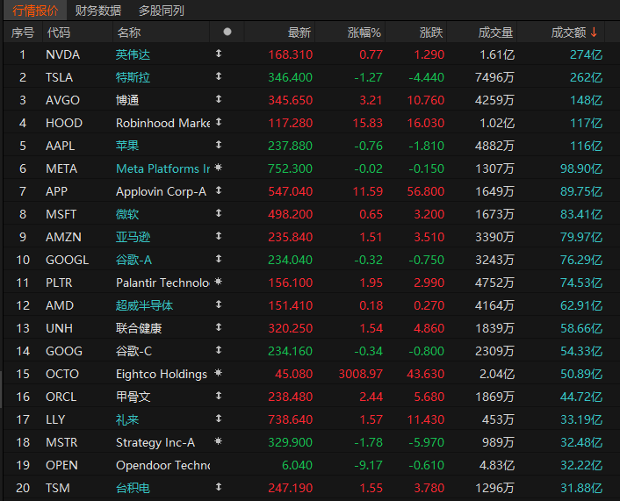The height and width of the screenshot is (501, 620).
Task: Select Strategy Inc-A name cell
Action: 155,442
